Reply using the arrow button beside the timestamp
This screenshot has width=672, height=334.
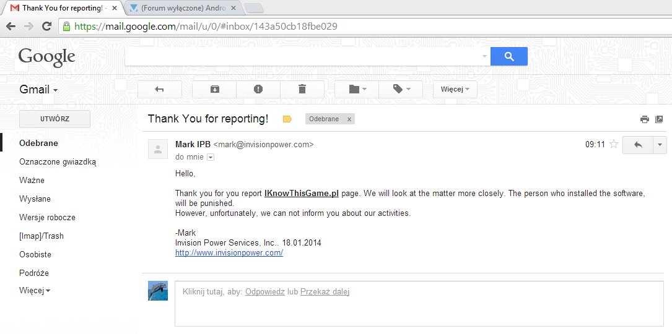tap(638, 145)
